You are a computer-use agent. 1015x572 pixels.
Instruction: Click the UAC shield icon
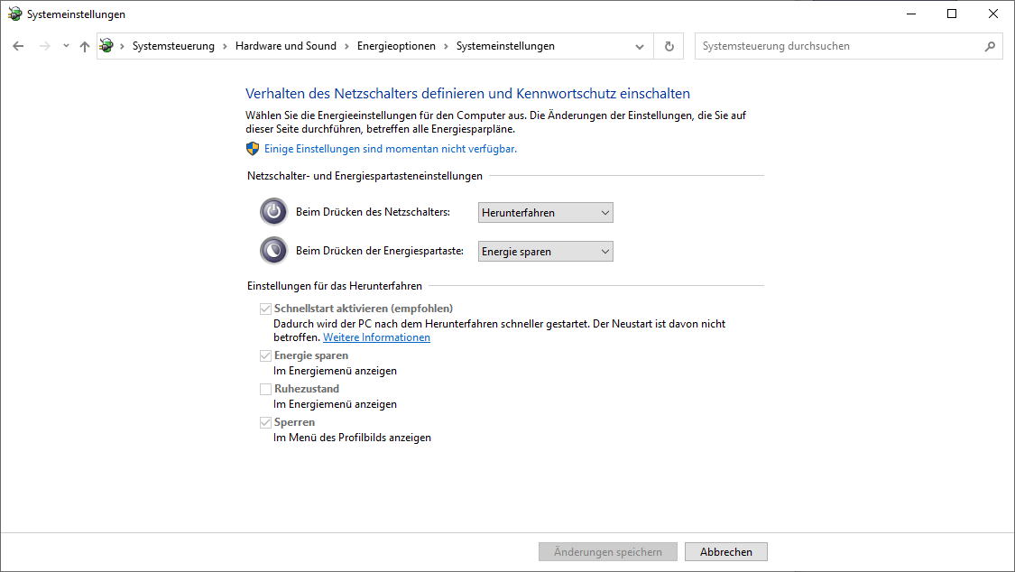[x=253, y=149]
